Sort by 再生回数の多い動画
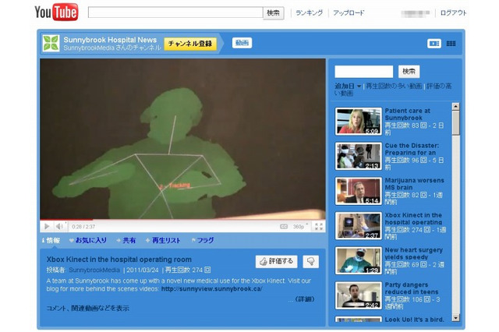The height and width of the screenshot is (332, 499). click(394, 86)
